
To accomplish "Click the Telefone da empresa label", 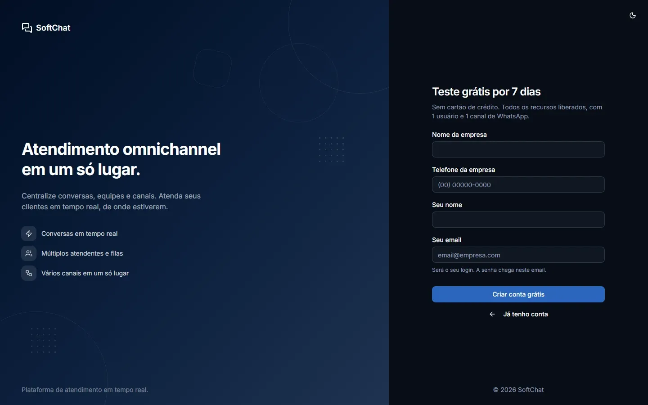I will click(x=463, y=170).
